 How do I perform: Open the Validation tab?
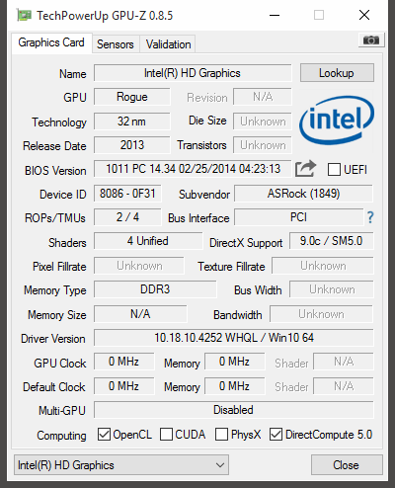[x=168, y=44]
